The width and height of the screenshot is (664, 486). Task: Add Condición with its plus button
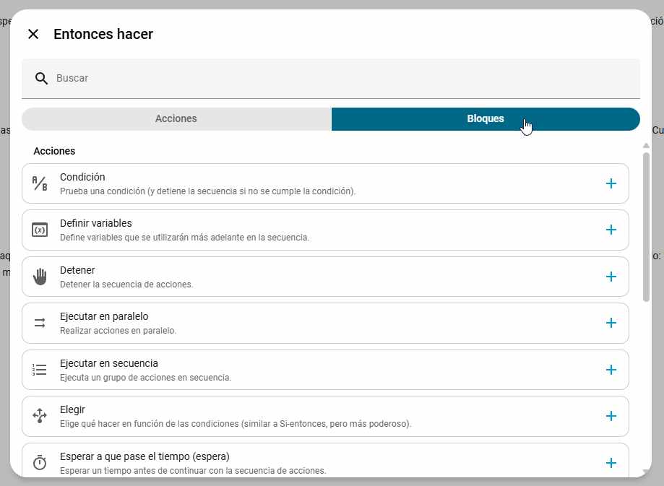click(611, 183)
